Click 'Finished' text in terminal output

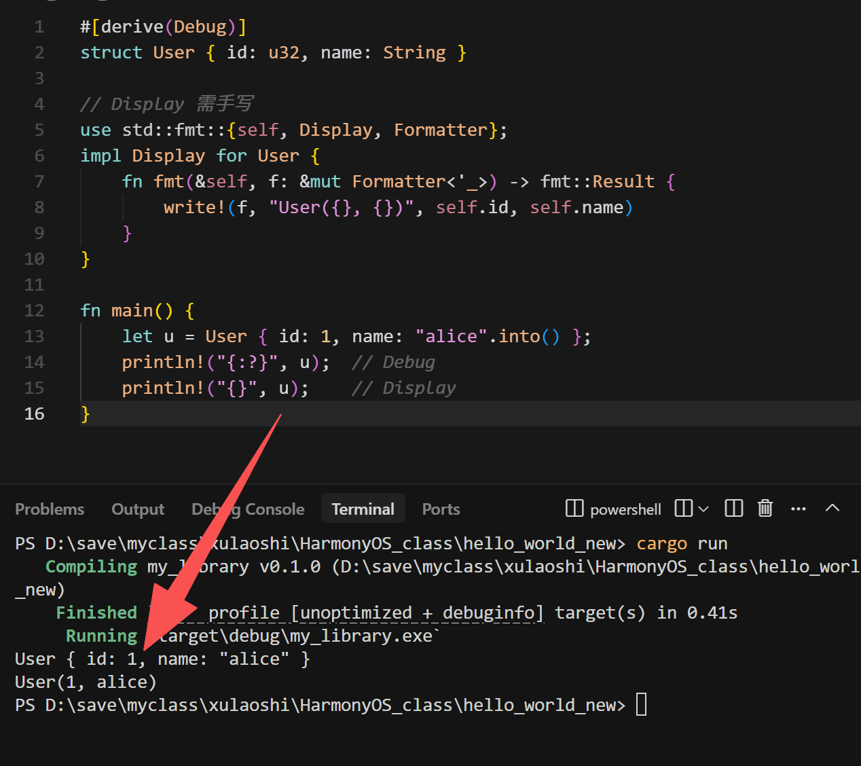(96, 613)
